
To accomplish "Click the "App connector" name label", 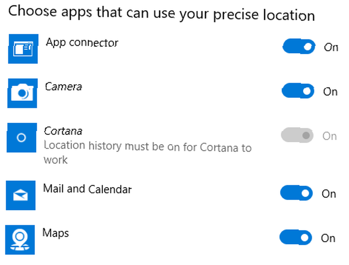I will [82, 42].
